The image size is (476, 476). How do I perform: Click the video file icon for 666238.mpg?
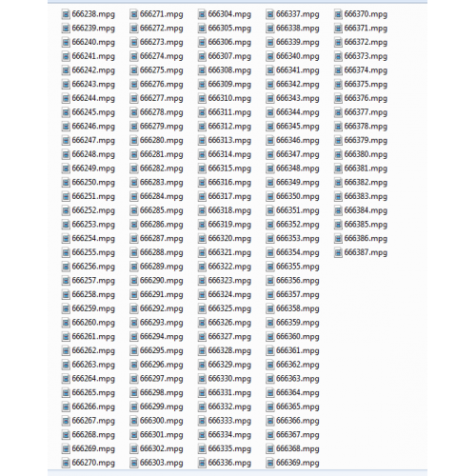(x=66, y=14)
